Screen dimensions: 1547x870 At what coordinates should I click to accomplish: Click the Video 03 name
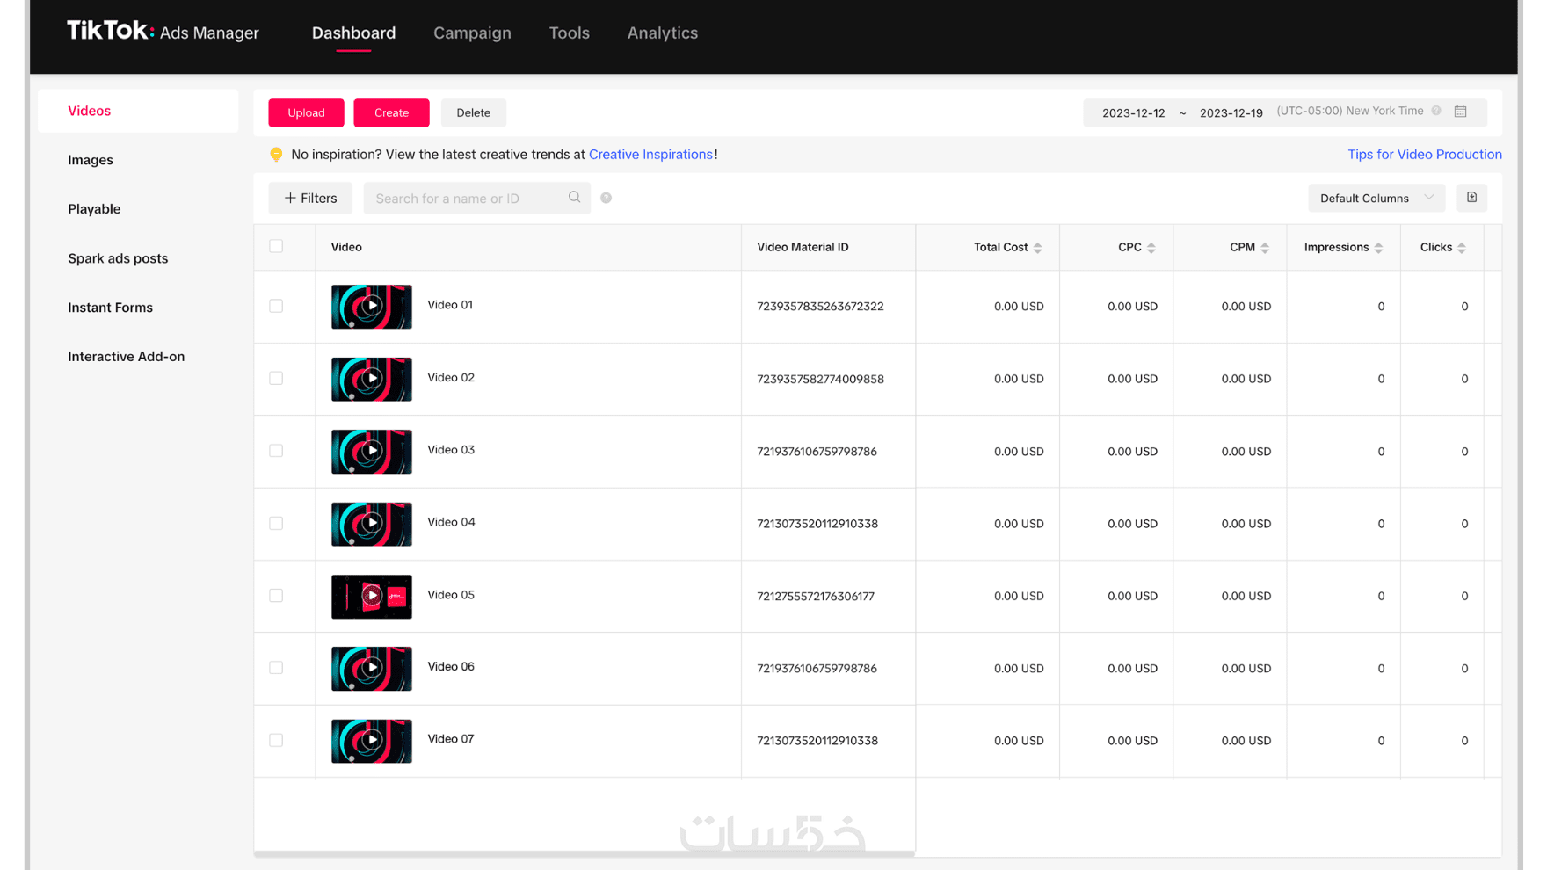[451, 450]
